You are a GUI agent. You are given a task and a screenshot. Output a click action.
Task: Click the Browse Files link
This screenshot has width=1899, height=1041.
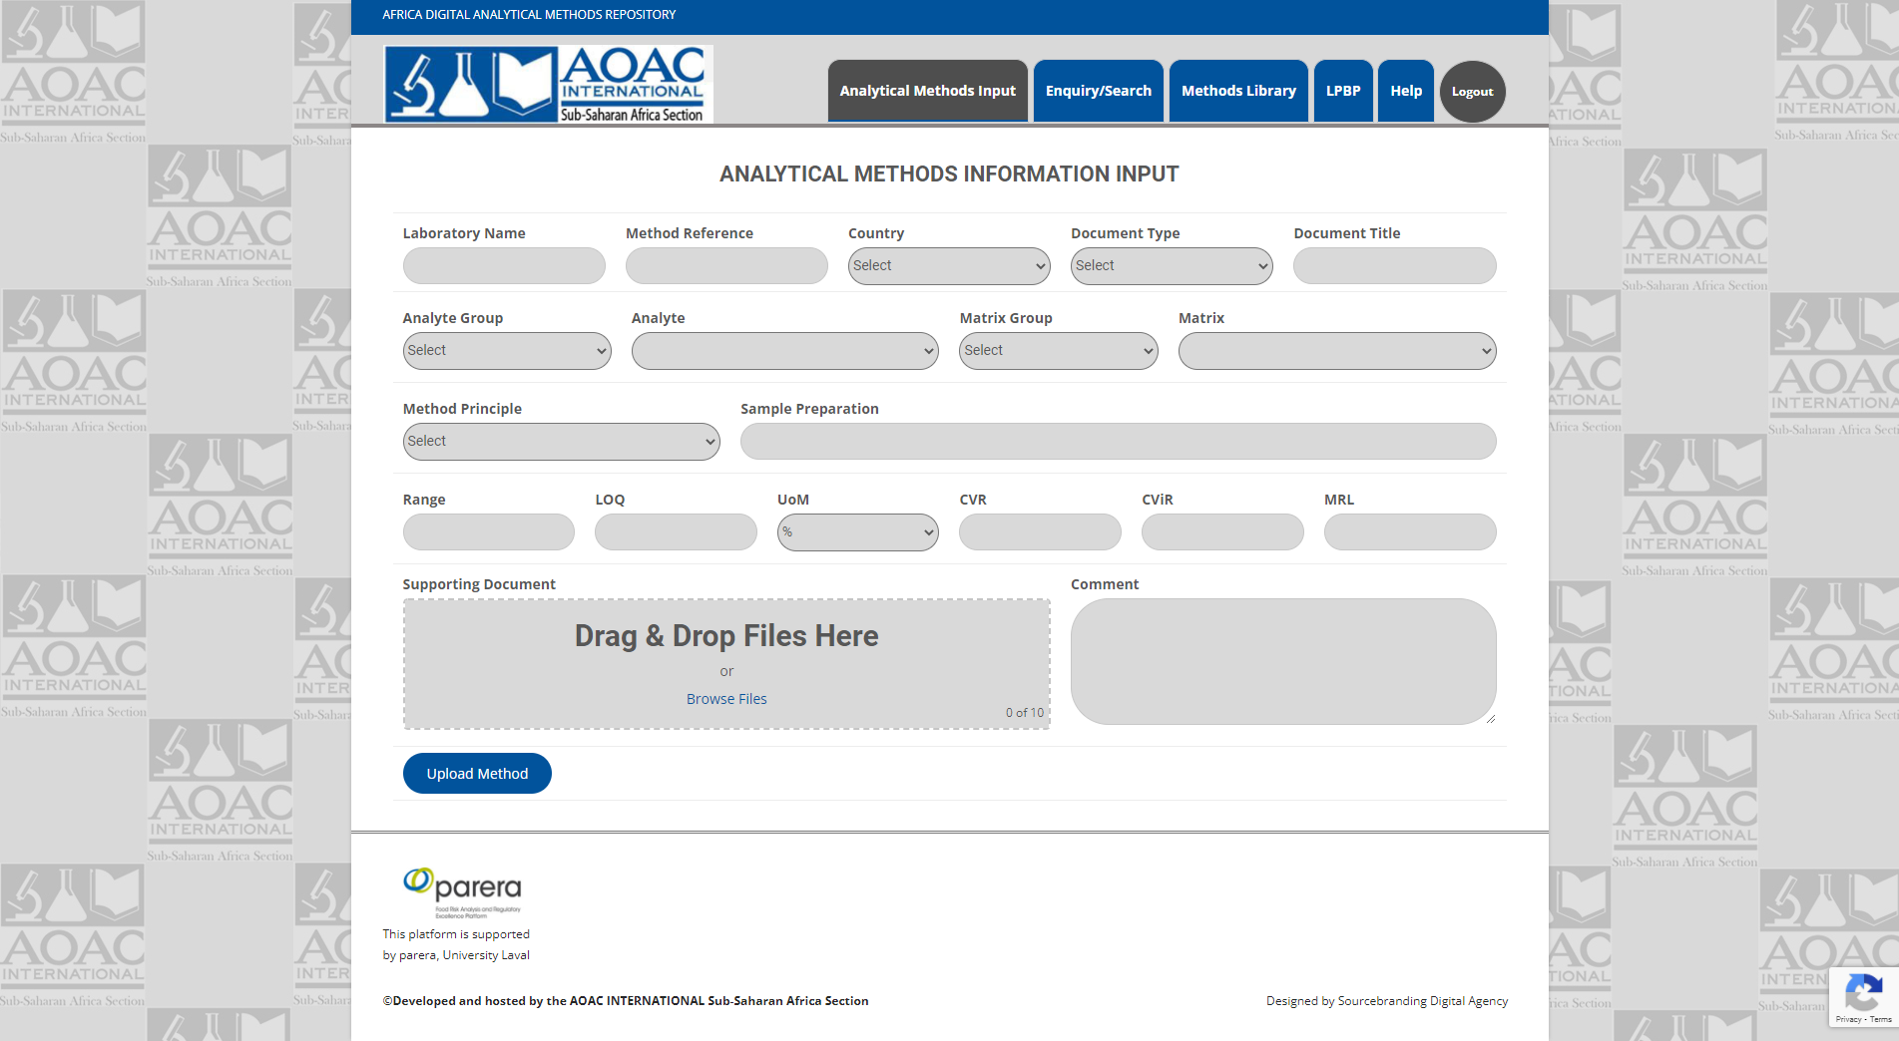(x=726, y=699)
